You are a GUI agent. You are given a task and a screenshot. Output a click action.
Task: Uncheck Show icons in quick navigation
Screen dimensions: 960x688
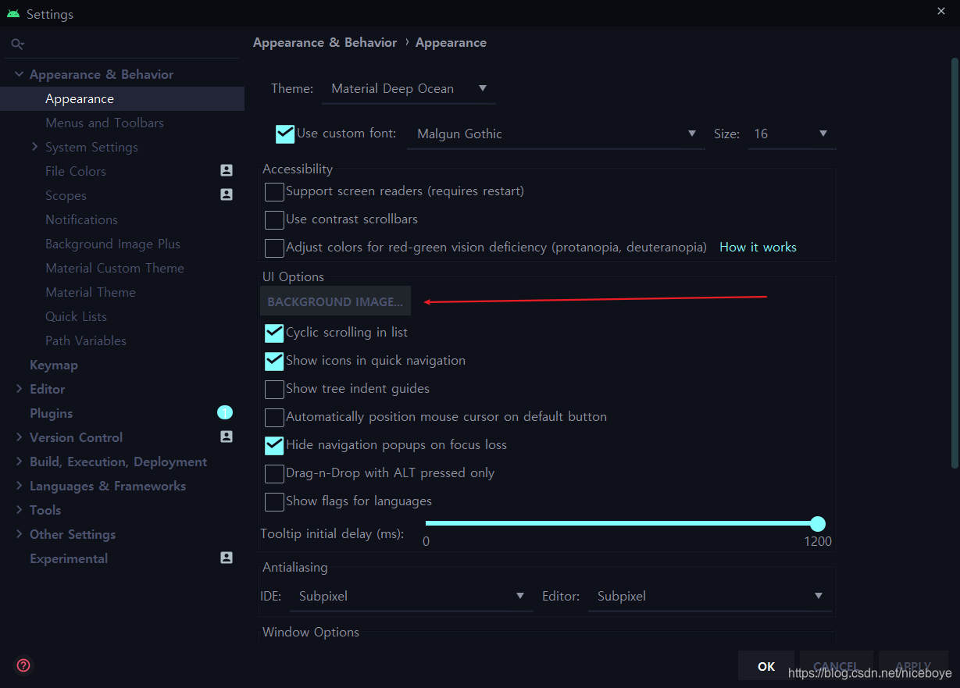[x=274, y=361]
